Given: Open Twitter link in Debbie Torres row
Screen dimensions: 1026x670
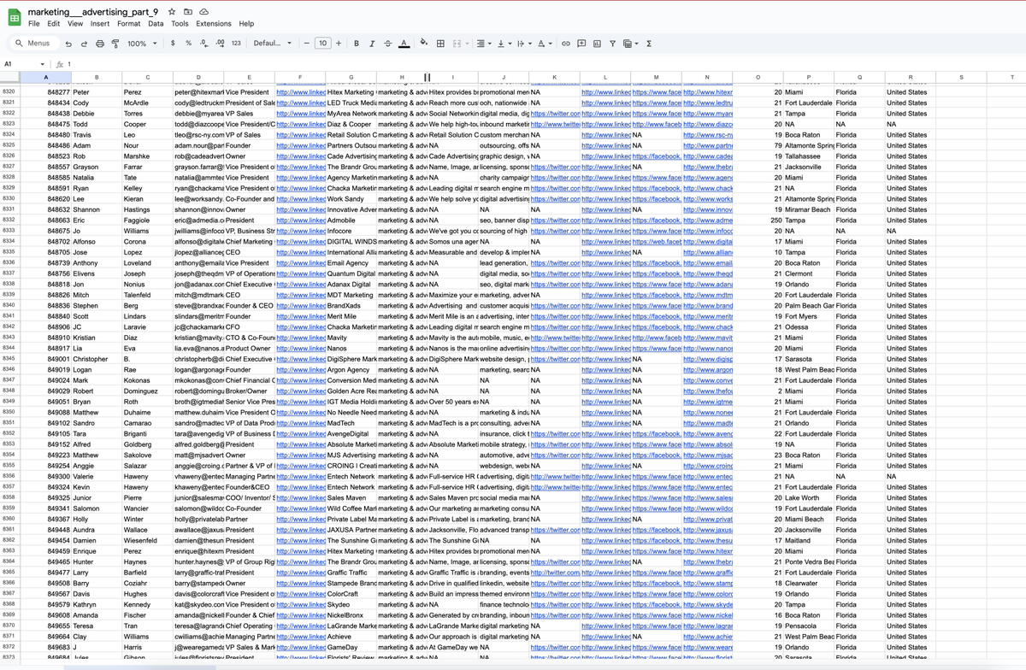Looking at the screenshot, I should coord(555,113).
